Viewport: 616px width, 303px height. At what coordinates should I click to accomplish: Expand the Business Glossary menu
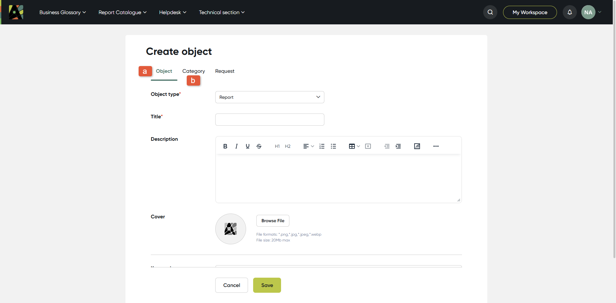[63, 12]
